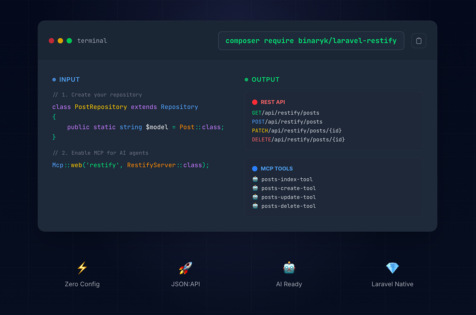The height and width of the screenshot is (315, 476).
Task: Click the green terminal window dot
Action: tap(69, 41)
